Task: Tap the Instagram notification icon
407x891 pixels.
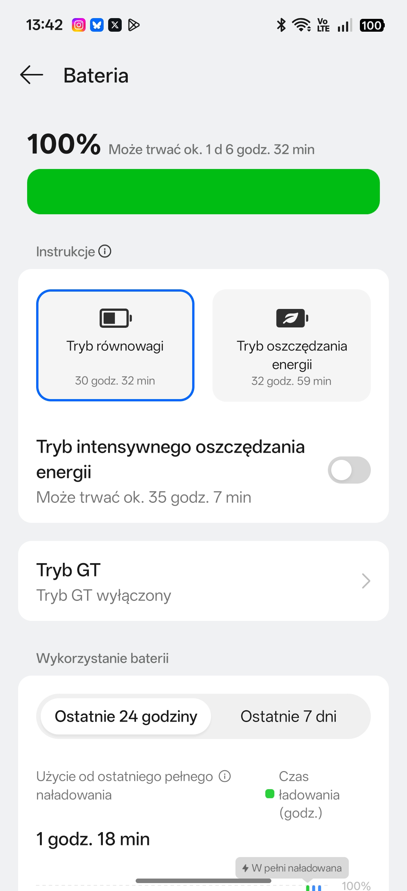Action: [x=79, y=25]
